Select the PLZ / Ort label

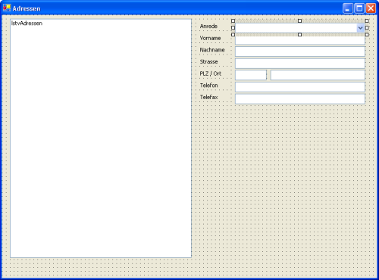211,73
